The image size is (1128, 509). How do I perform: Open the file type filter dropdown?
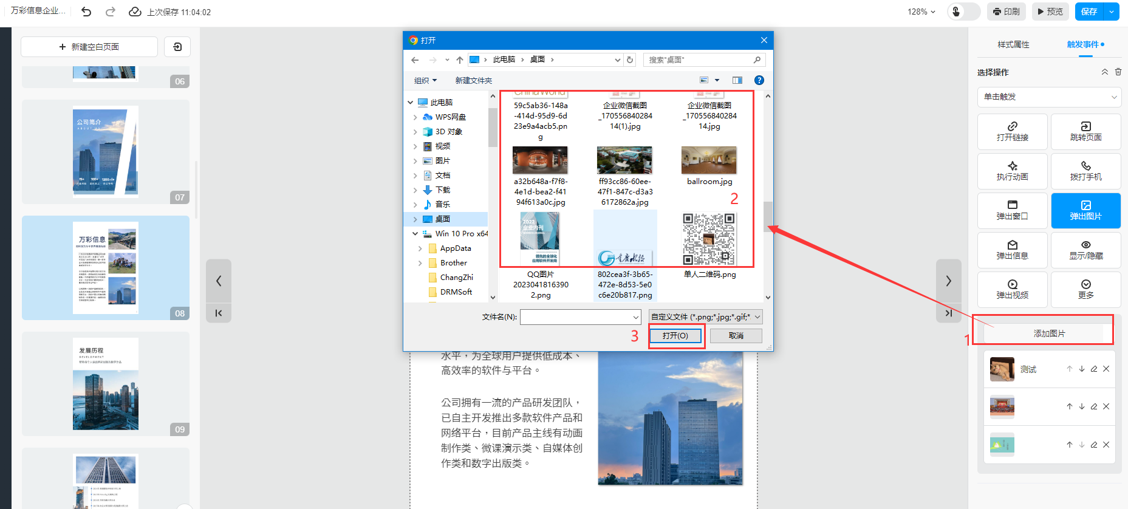[705, 316]
